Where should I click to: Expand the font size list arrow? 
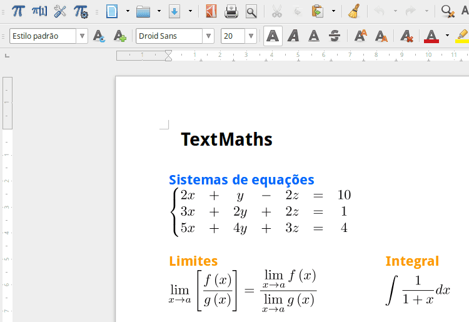tap(251, 36)
